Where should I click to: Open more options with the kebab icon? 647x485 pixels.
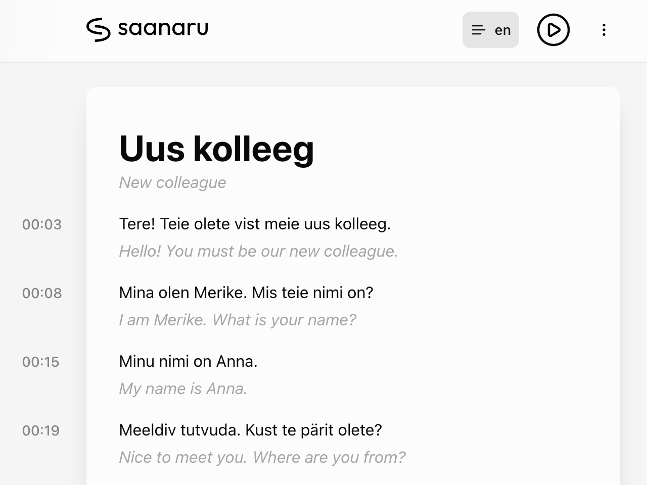pyautogui.click(x=604, y=30)
